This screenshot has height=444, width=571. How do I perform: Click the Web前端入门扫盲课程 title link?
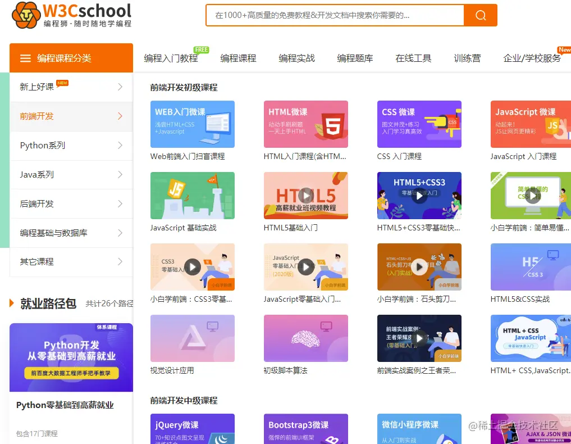tap(188, 156)
